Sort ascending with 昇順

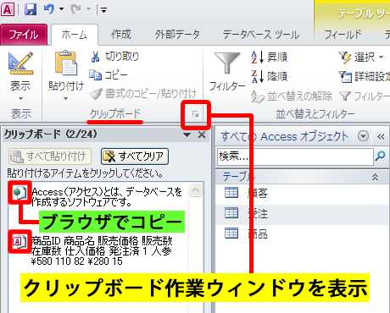pos(269,57)
